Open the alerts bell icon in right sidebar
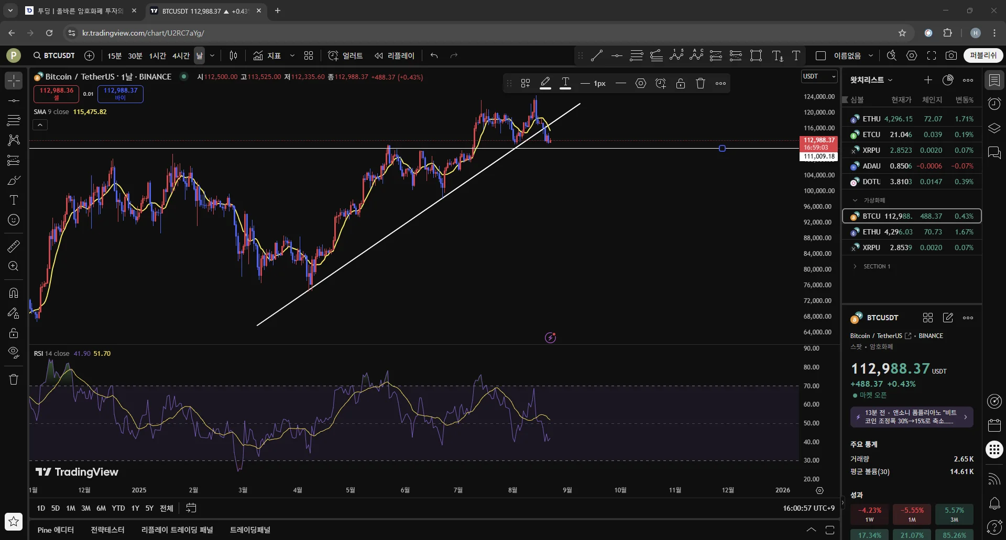This screenshot has width=1006, height=540. pos(994,503)
